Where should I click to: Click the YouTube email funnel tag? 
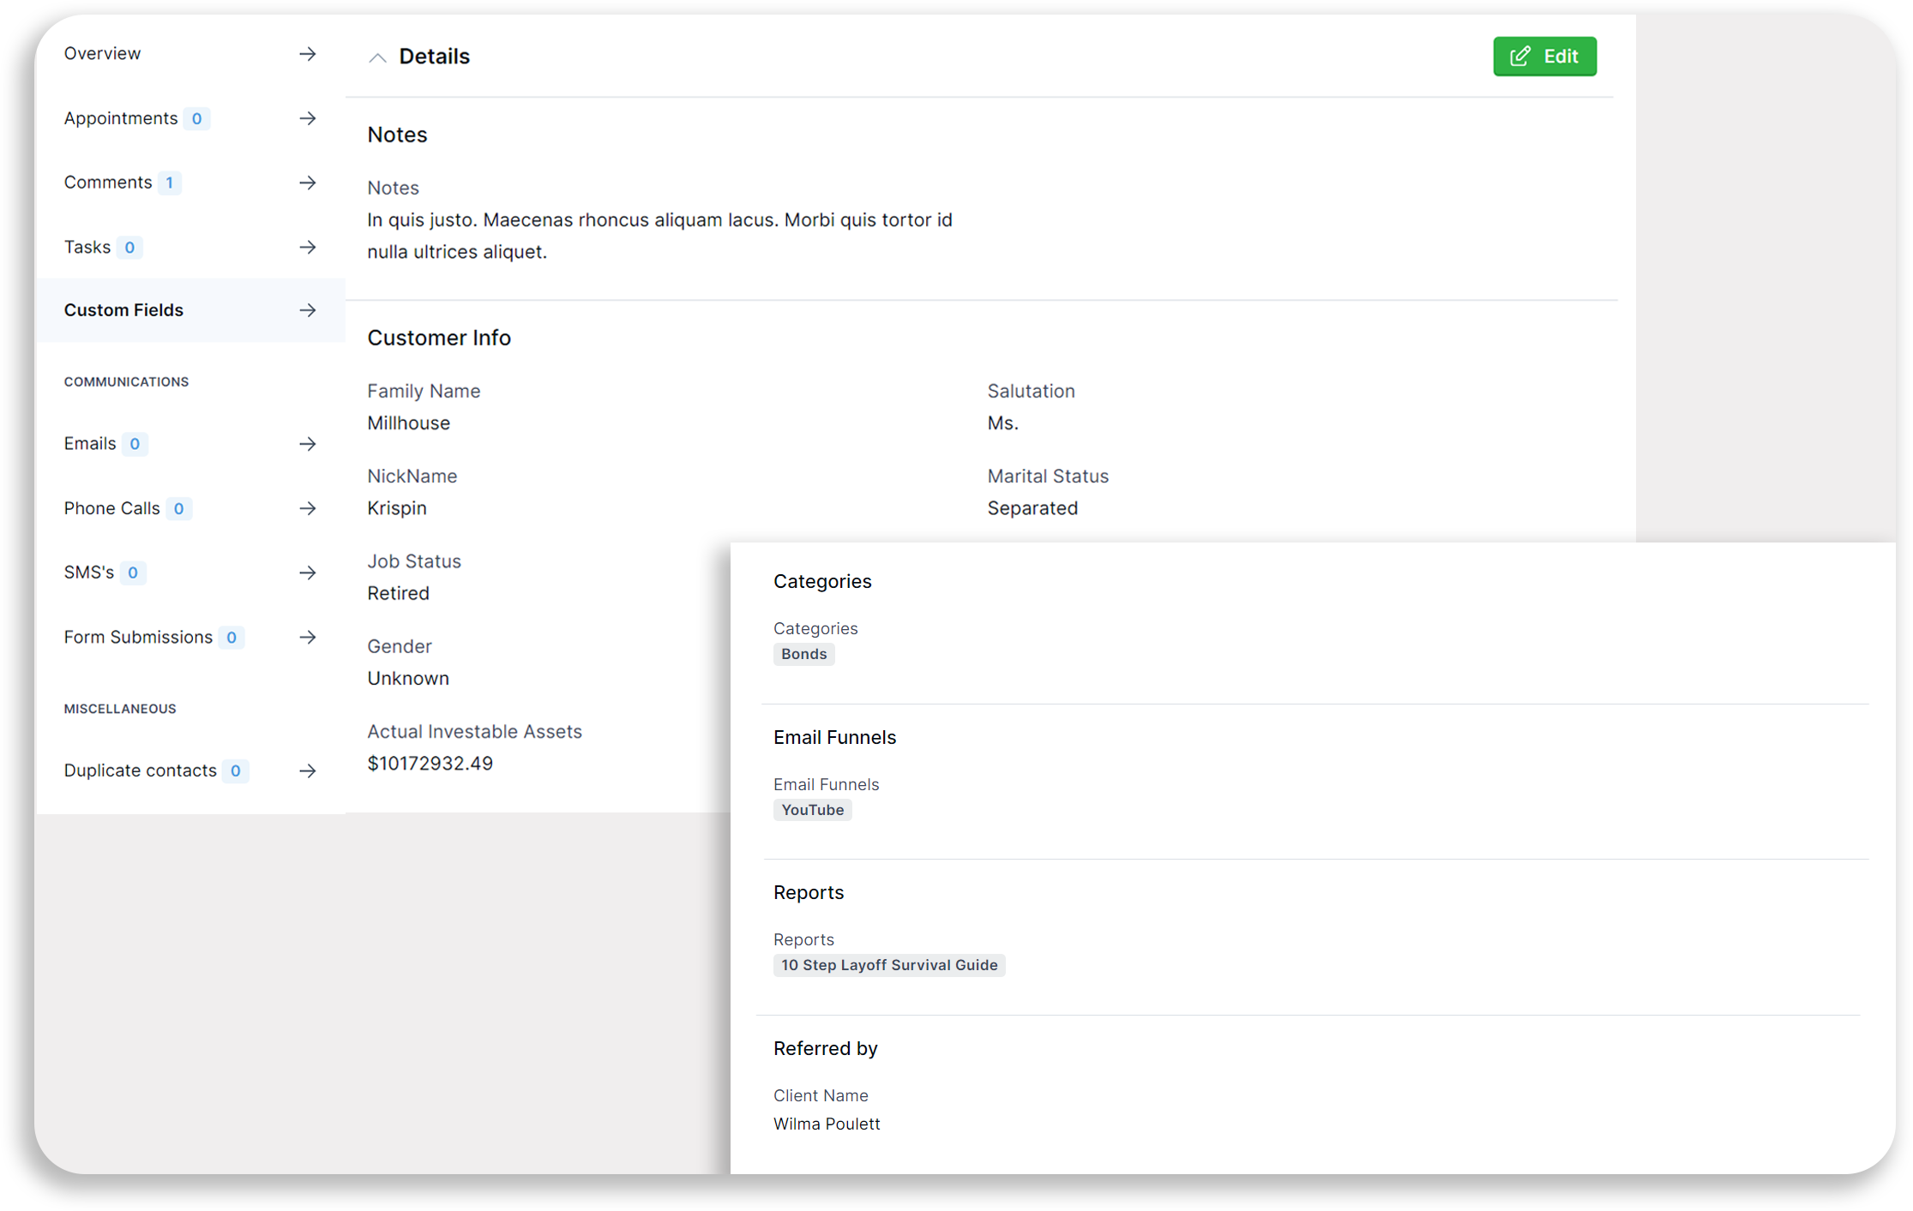point(812,809)
